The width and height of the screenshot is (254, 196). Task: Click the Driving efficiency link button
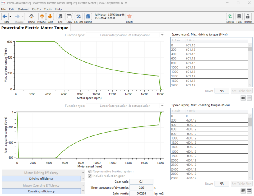pyautogui.click(x=41, y=178)
